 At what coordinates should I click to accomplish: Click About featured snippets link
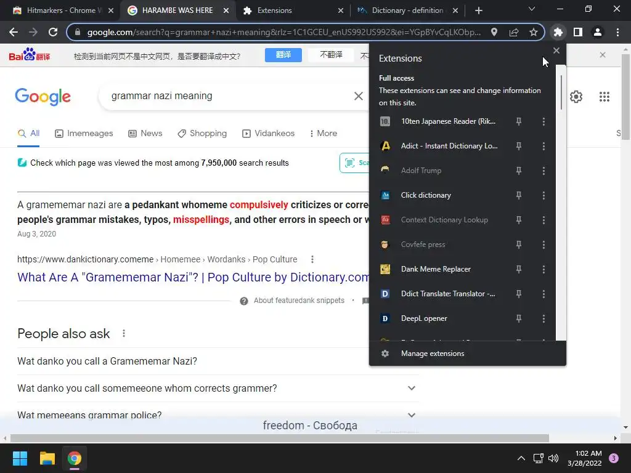click(299, 301)
